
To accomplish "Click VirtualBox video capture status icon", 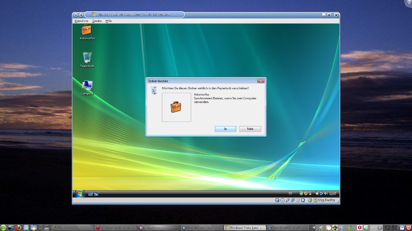I will point(303,200).
